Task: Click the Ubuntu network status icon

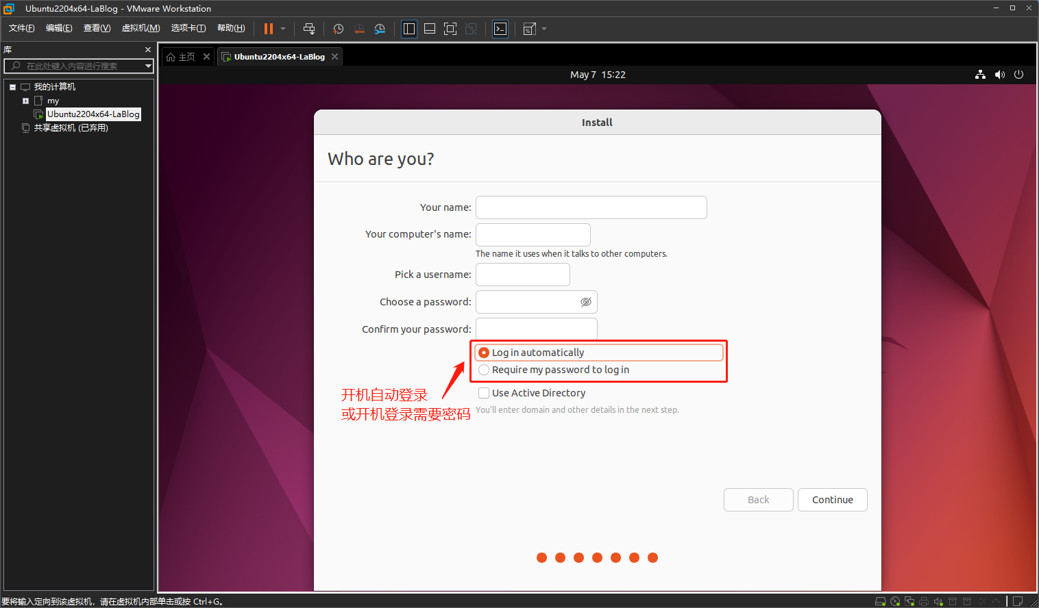Action: pos(980,75)
